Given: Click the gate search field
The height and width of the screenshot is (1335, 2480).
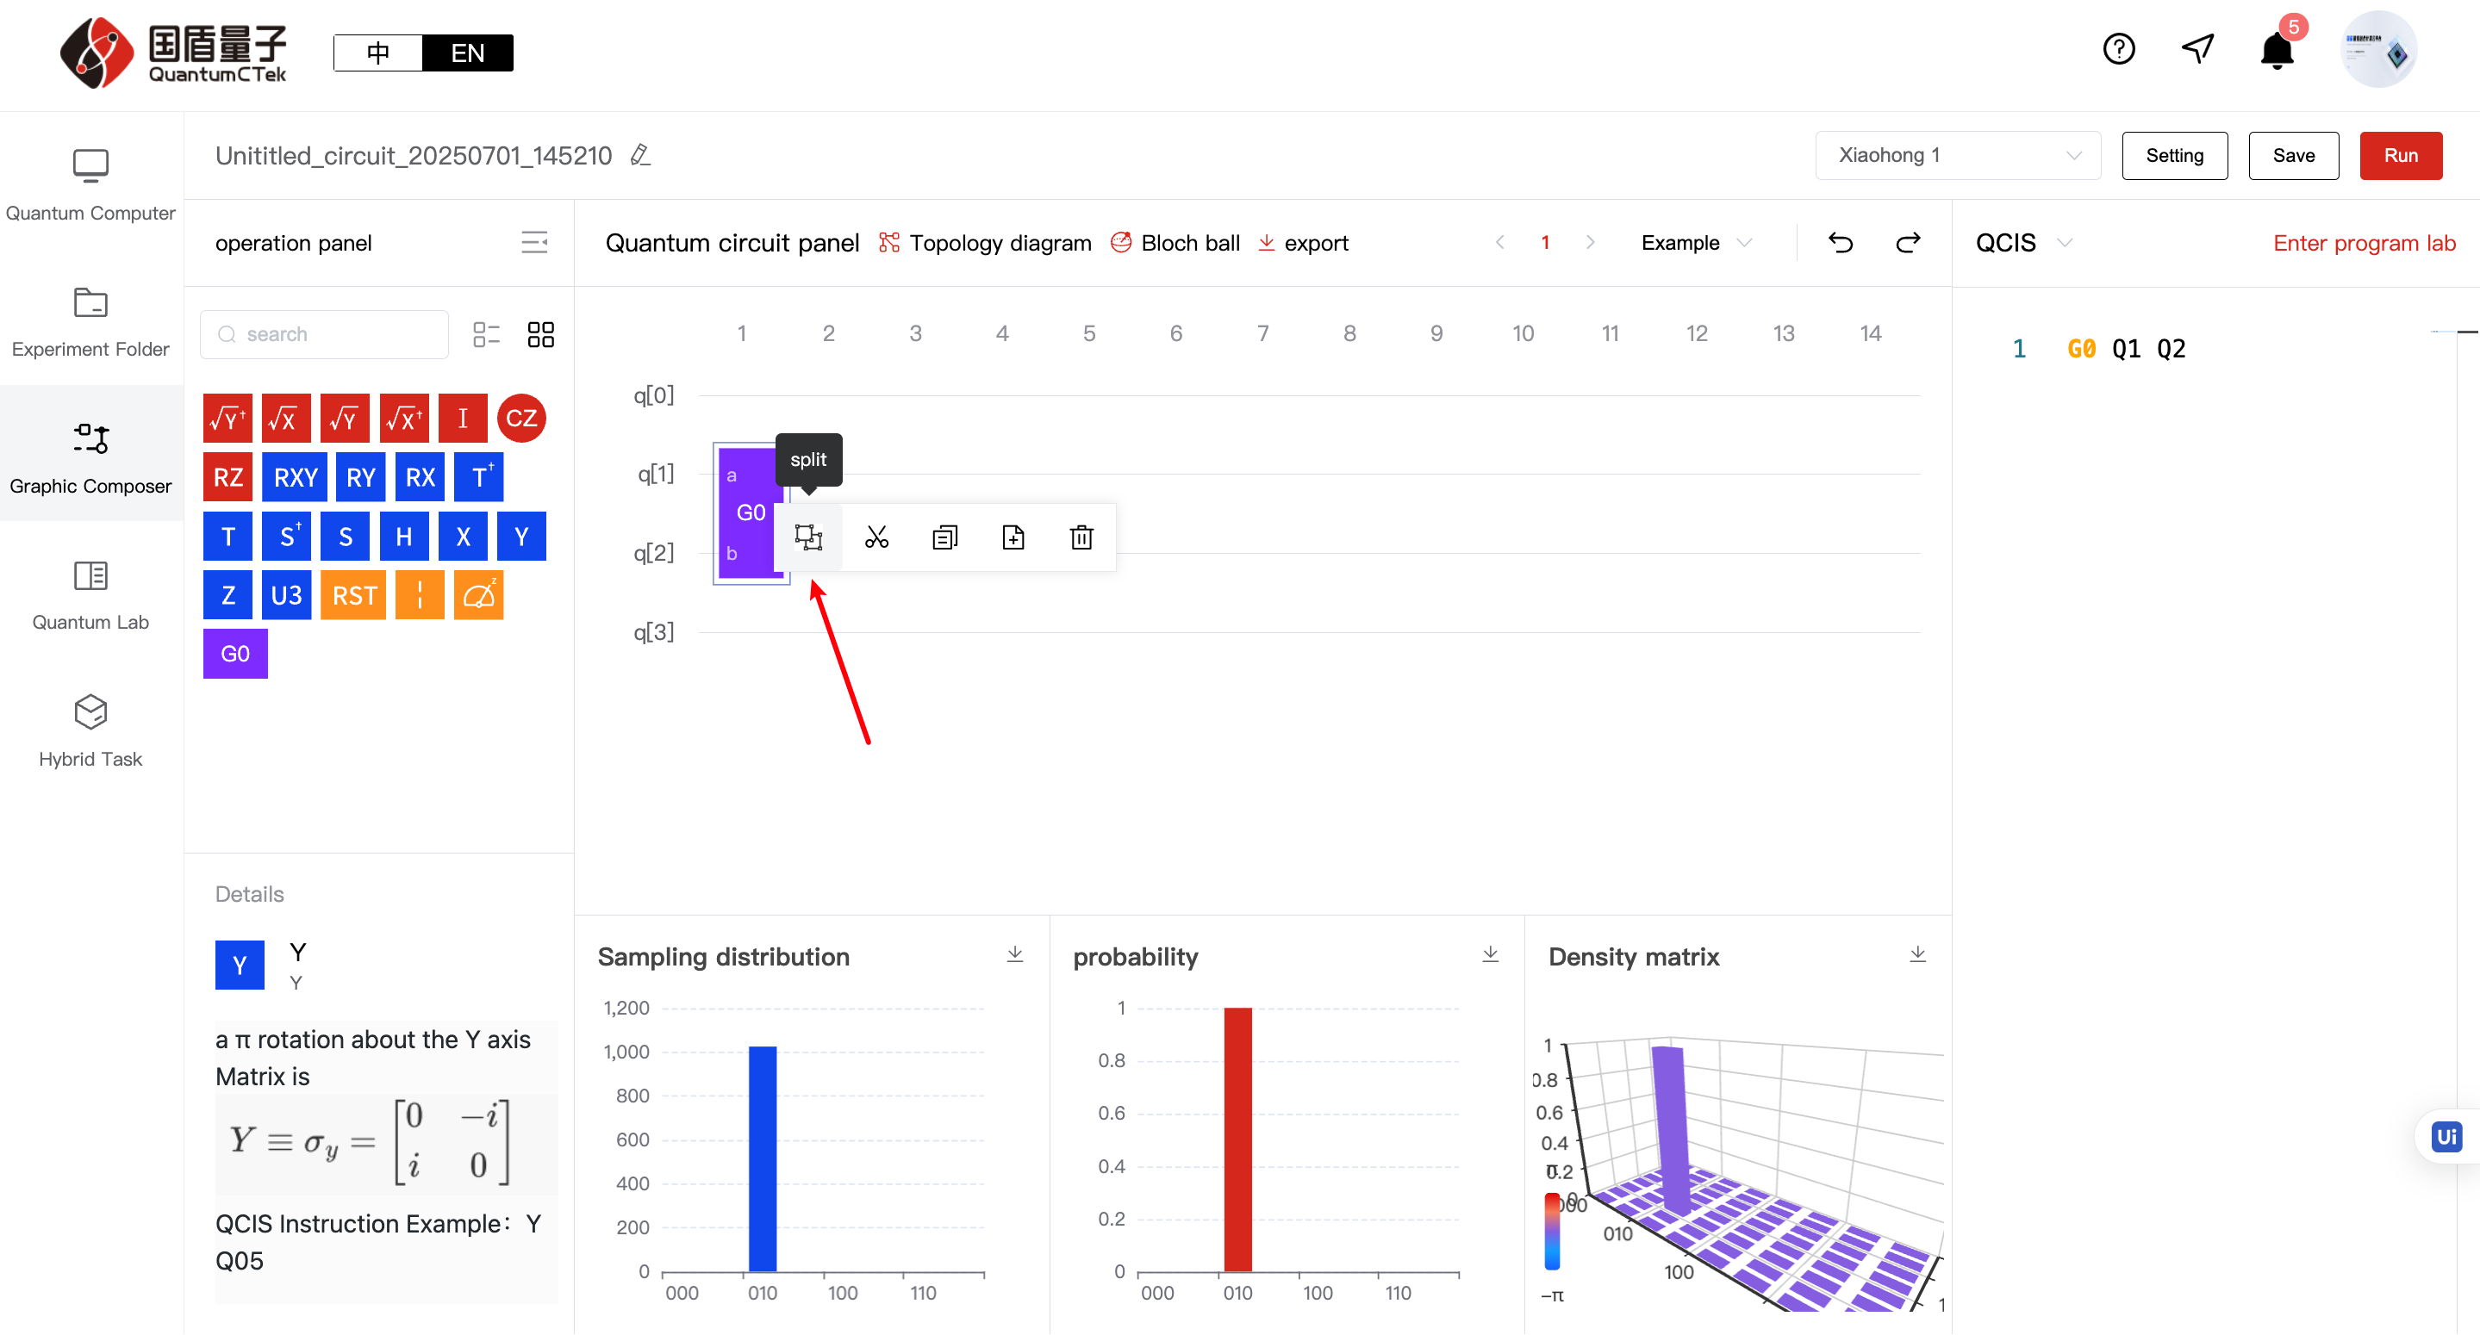Looking at the screenshot, I should (325, 334).
